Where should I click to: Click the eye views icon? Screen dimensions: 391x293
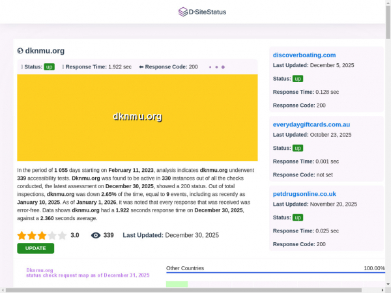point(96,236)
